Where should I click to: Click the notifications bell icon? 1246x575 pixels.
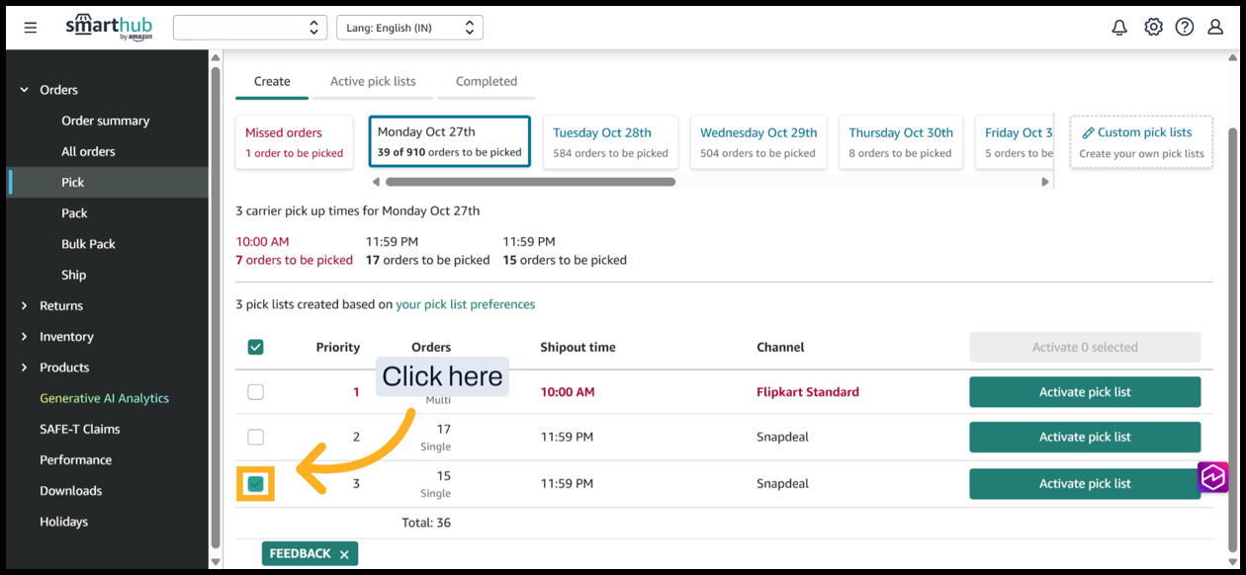click(1119, 28)
